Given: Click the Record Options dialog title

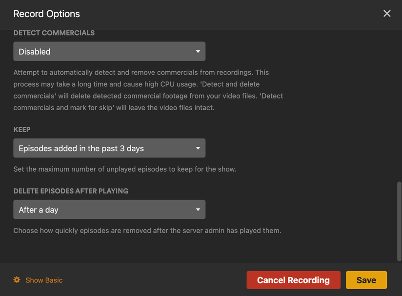Looking at the screenshot, I should point(46,14).
